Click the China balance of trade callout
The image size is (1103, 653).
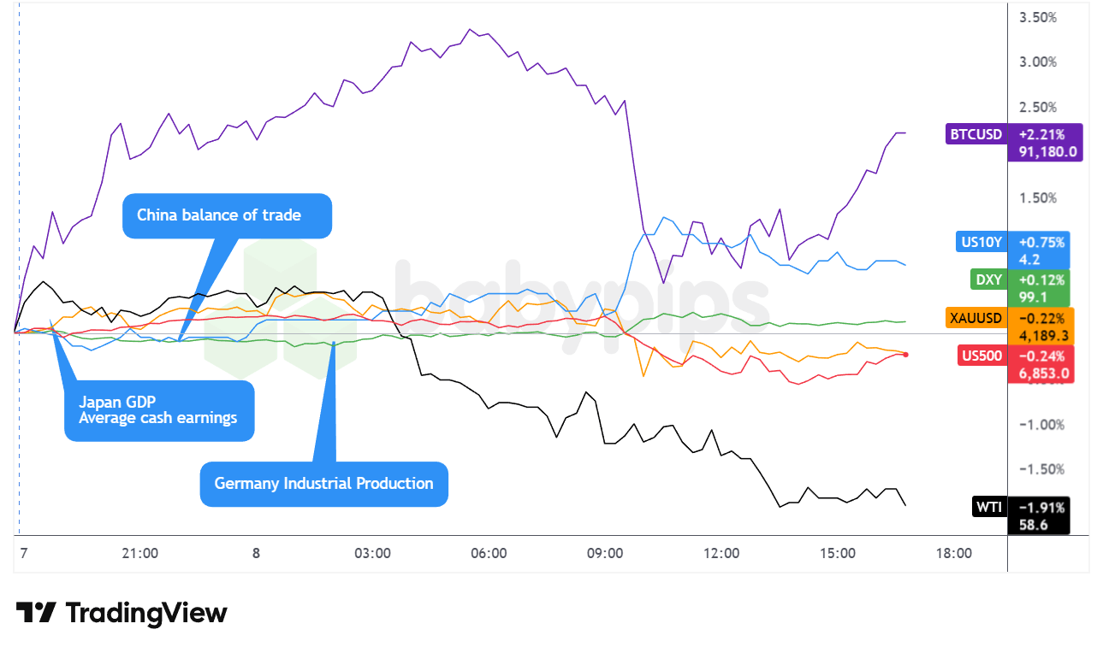tap(226, 215)
